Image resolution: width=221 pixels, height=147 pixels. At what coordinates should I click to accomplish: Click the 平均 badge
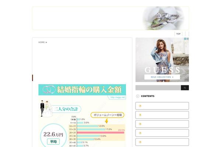point(53,141)
